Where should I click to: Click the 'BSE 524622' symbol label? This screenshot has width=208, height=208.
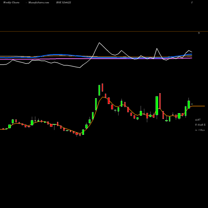point(64,2)
